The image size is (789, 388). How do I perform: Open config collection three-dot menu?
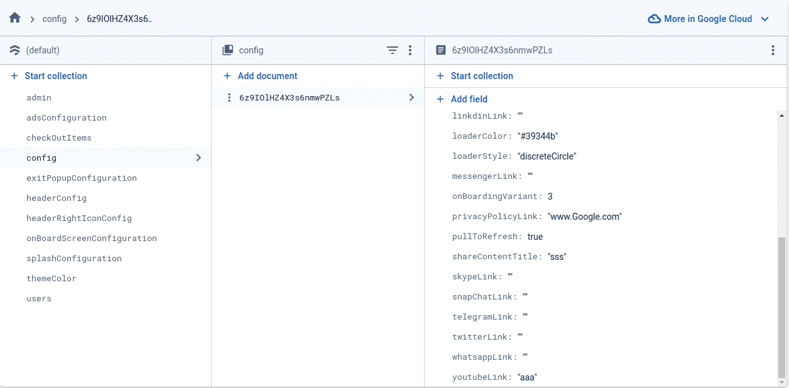tap(410, 50)
